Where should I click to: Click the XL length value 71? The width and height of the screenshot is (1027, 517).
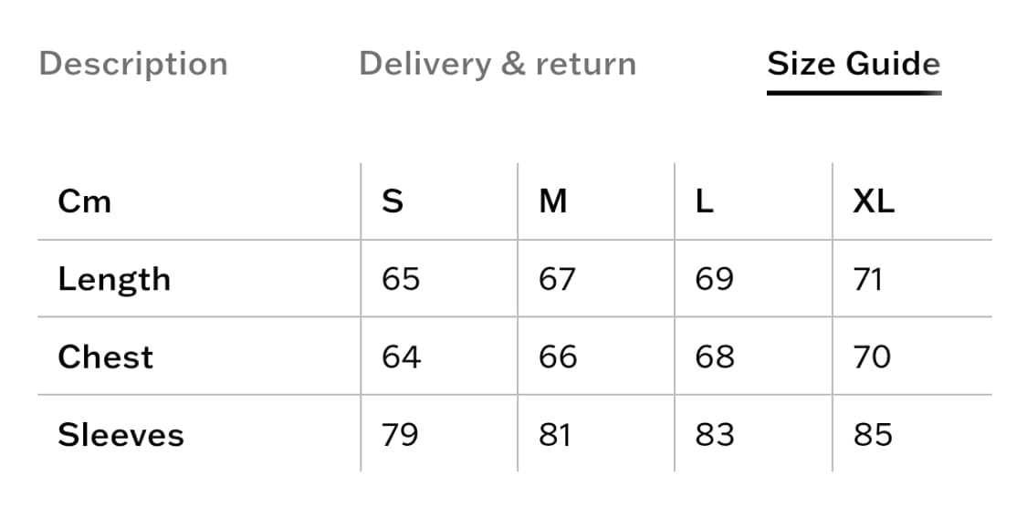click(x=868, y=279)
